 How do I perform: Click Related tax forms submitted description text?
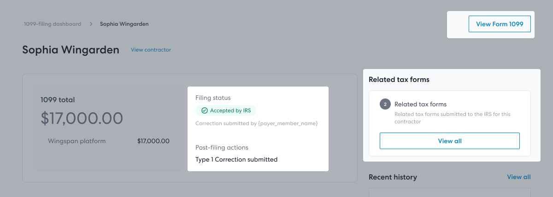(452, 118)
